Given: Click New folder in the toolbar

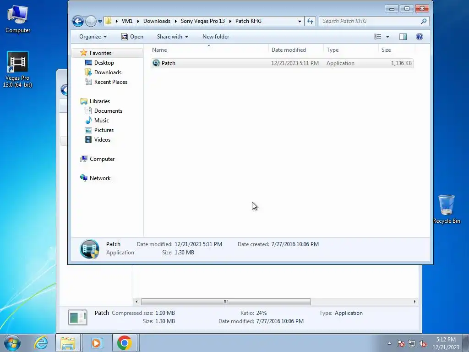Looking at the screenshot, I should pyautogui.click(x=216, y=37).
